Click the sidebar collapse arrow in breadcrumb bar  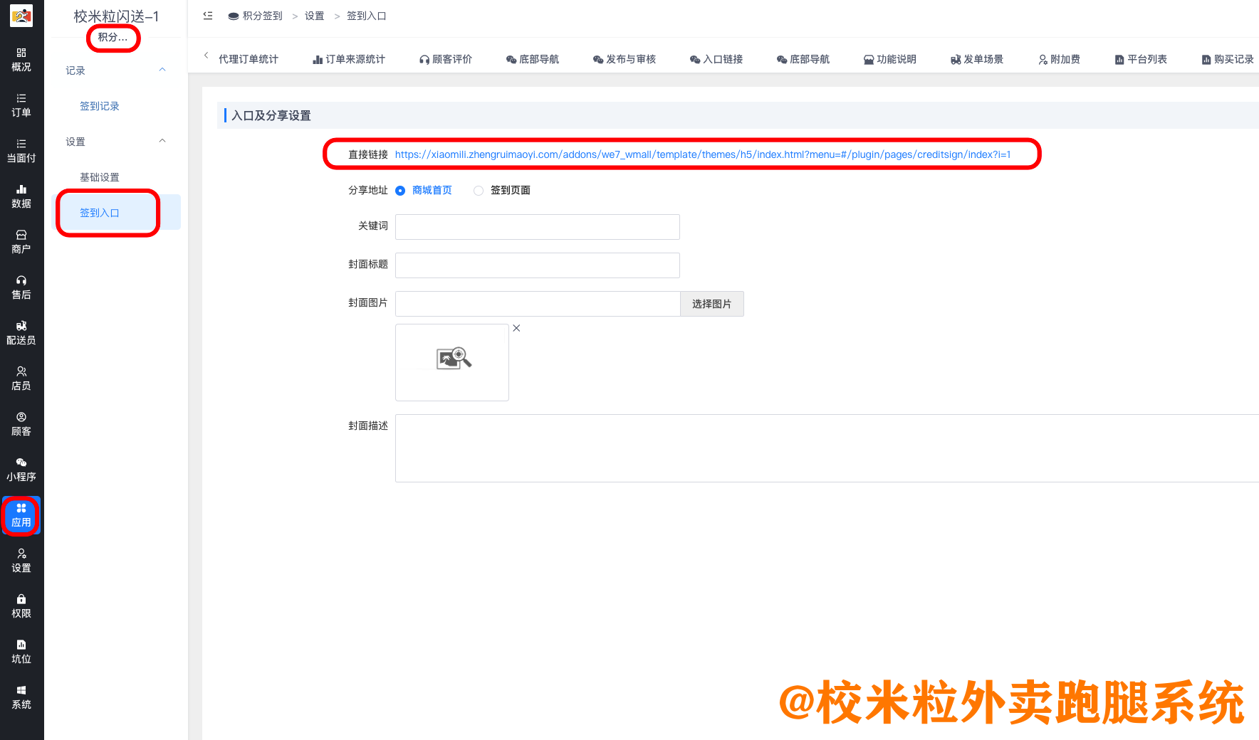point(207,15)
